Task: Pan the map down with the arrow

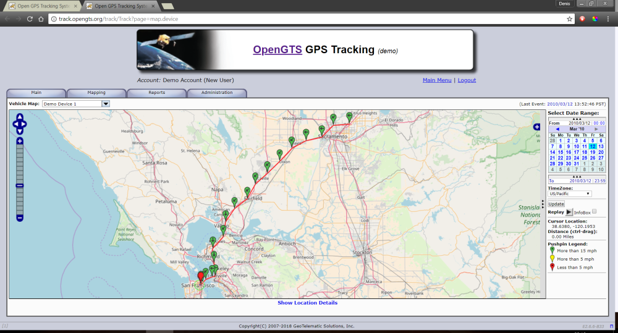Action: (x=20, y=131)
